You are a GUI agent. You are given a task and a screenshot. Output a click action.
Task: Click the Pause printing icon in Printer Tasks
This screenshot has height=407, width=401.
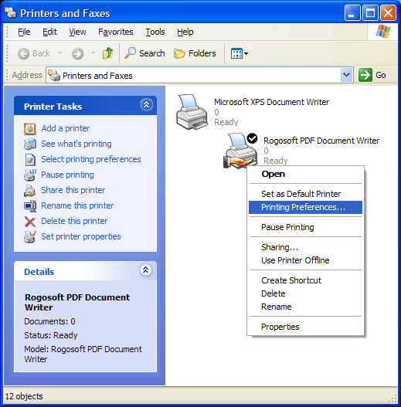click(30, 175)
